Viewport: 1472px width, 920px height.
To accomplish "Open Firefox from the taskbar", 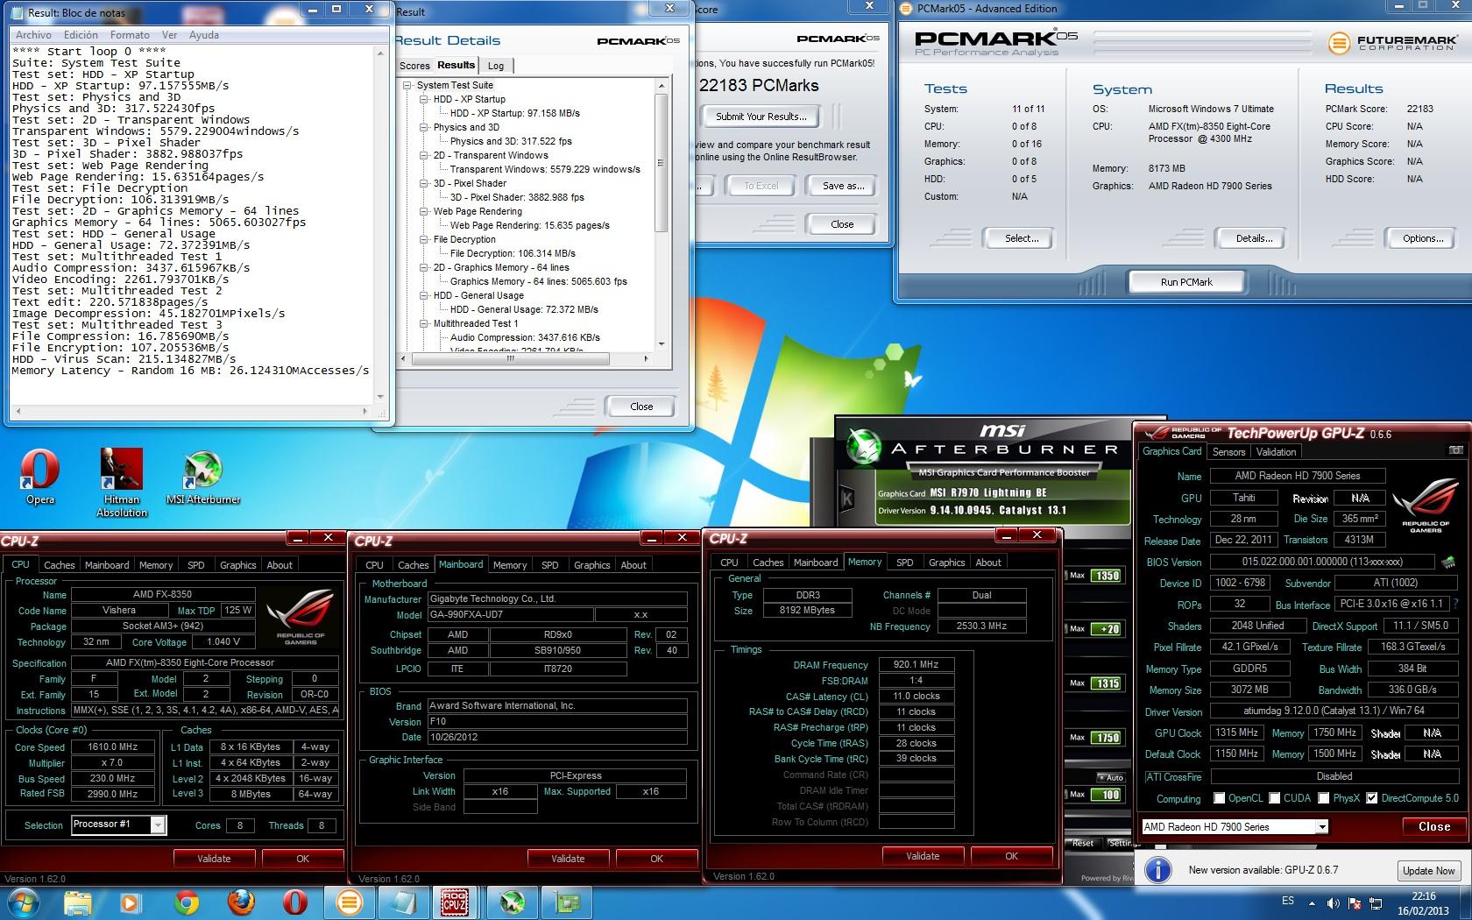I will coord(241,902).
